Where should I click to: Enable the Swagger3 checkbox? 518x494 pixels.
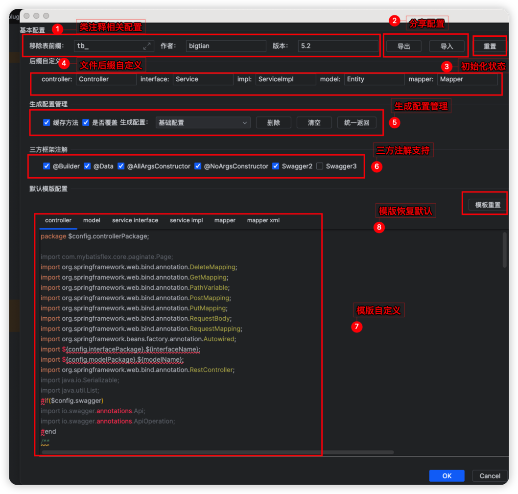[320, 166]
